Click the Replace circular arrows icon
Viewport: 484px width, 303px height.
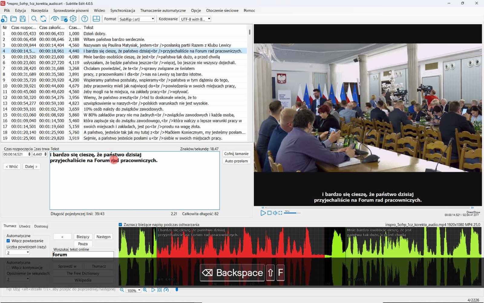44,19
